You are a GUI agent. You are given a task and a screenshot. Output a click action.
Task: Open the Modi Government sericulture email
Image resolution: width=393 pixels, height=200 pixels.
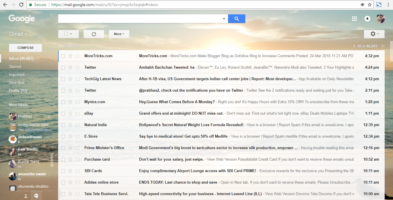[221, 148]
